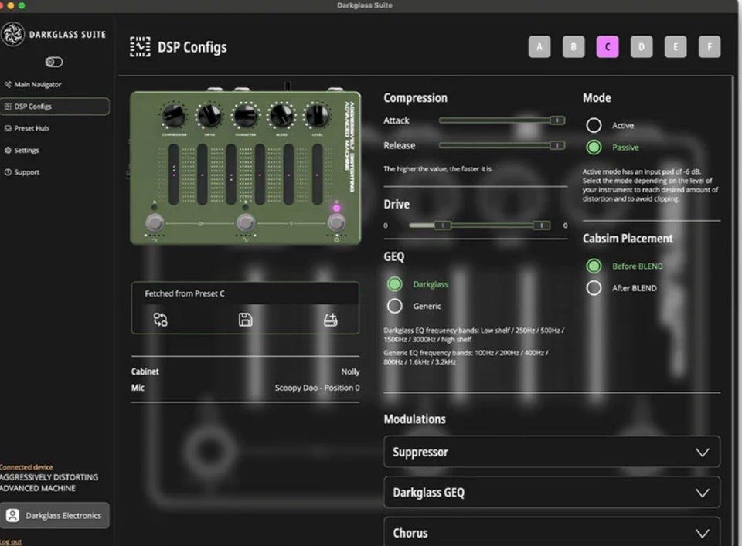
Task: Switch to preset slot E
Action: pos(676,47)
